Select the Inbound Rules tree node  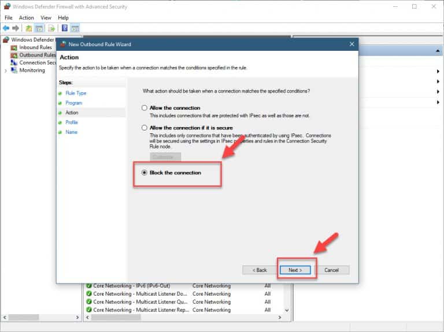pos(35,47)
